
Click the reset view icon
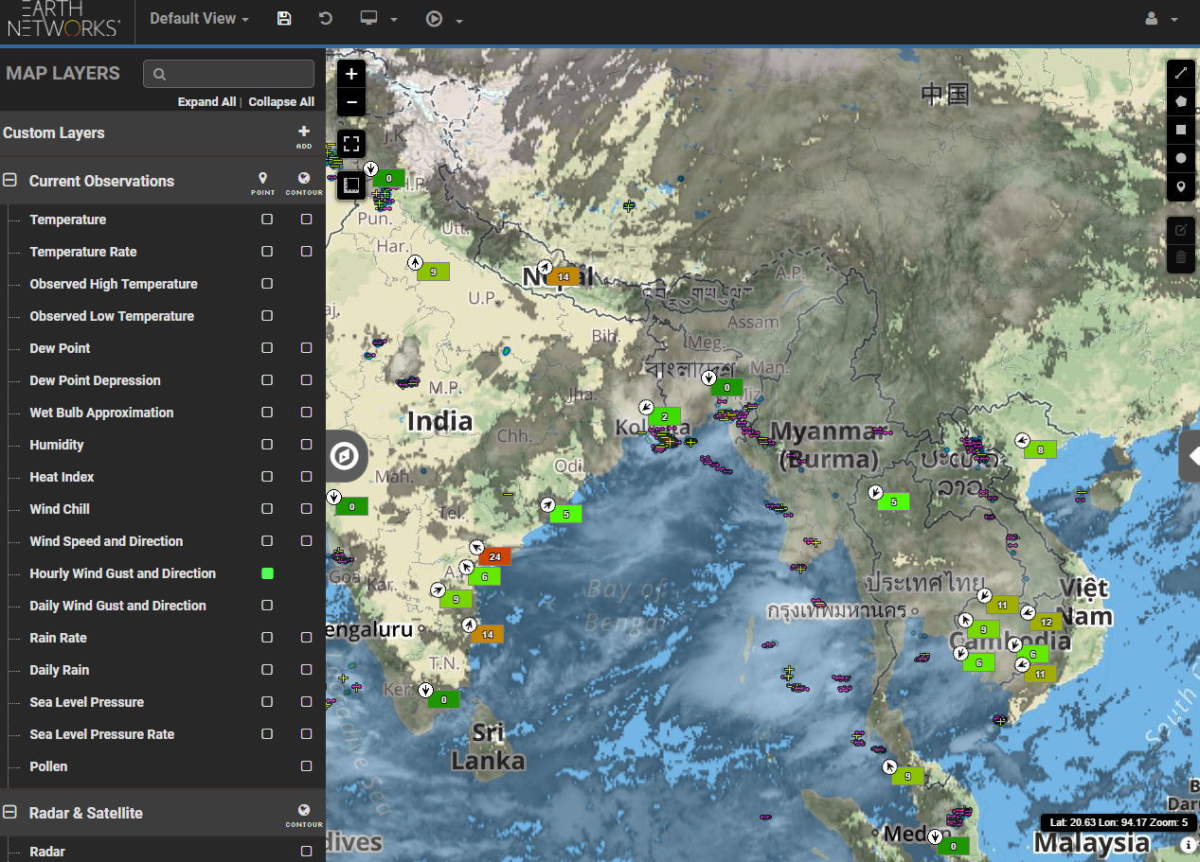click(x=325, y=18)
